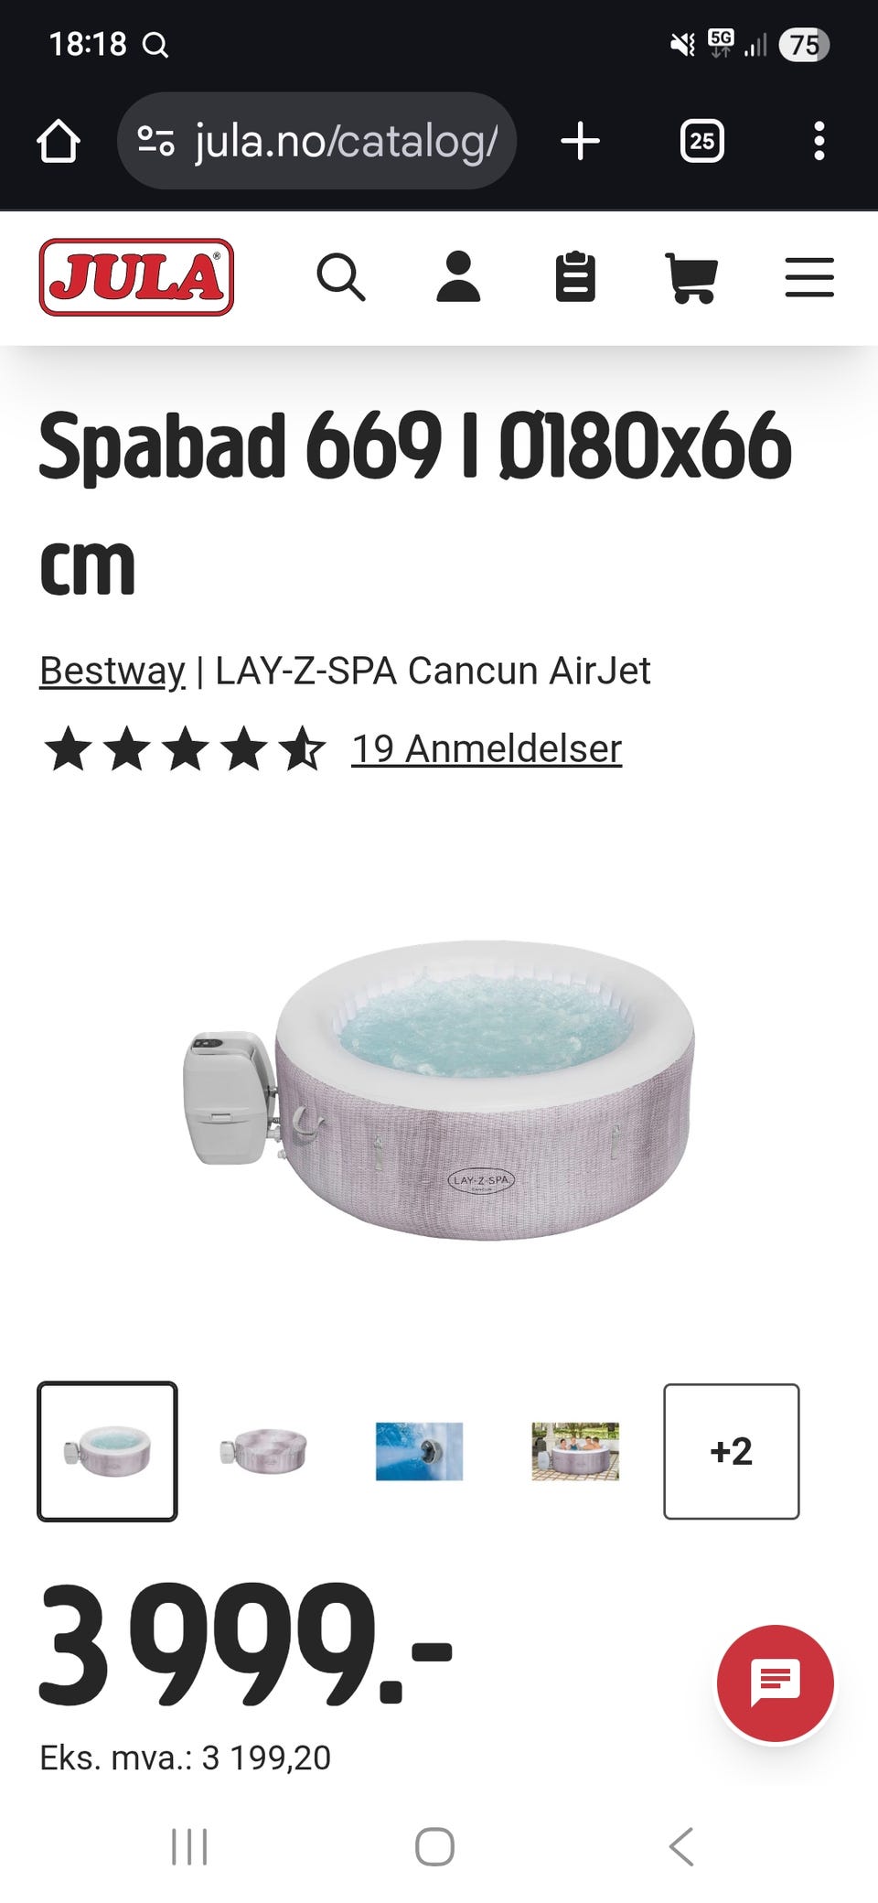Viewport: 878px width, 1903px height.
Task: Open the browser three-dot menu
Action: point(819,142)
